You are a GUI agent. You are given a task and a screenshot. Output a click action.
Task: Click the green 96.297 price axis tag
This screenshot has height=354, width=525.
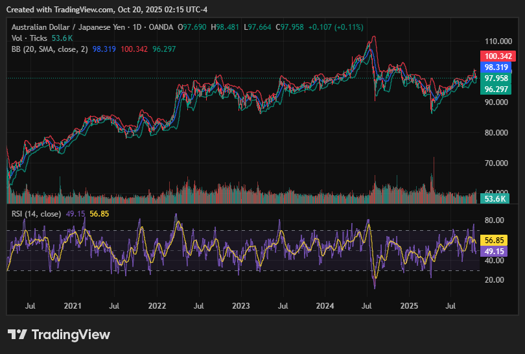click(x=496, y=89)
